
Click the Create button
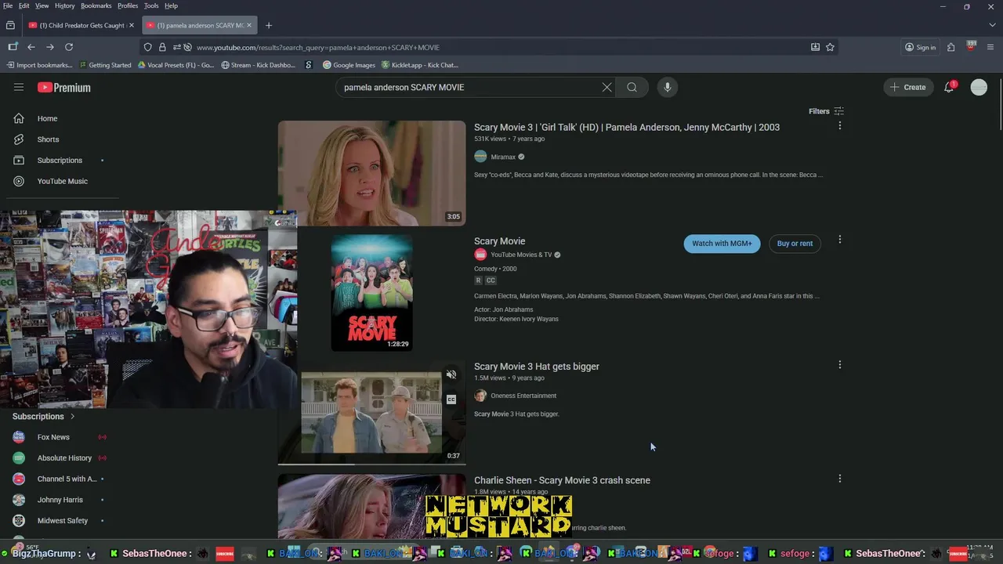[x=907, y=87]
